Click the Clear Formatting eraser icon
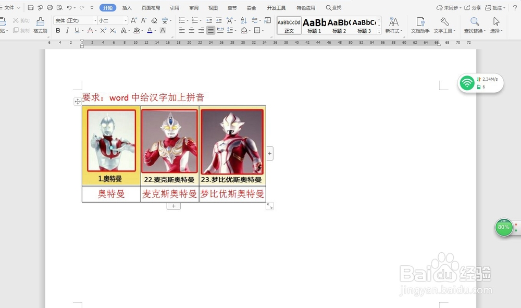 pyautogui.click(x=154, y=20)
